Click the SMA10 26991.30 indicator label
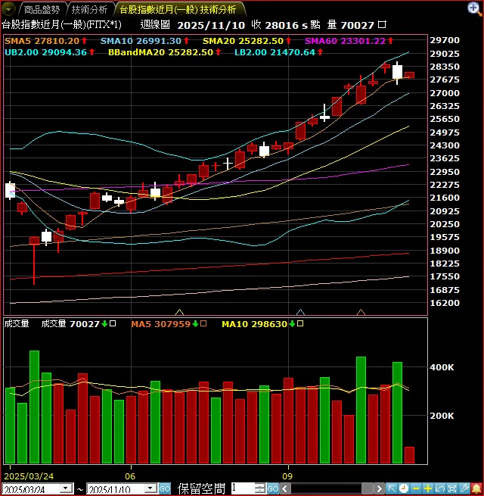The image size is (484, 496). tap(141, 41)
